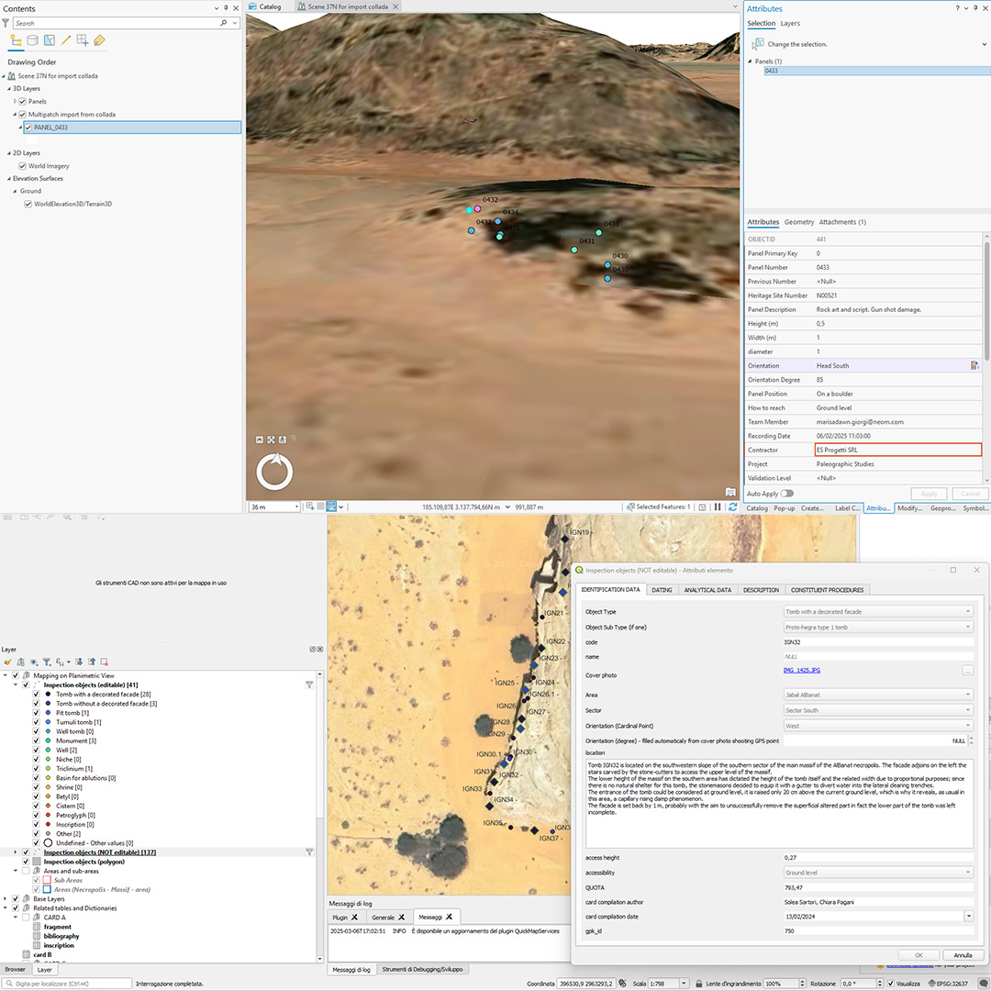Click filter legend funnel icon in Layer toolbar
Viewport: 991px width, 991px height.
(x=46, y=662)
